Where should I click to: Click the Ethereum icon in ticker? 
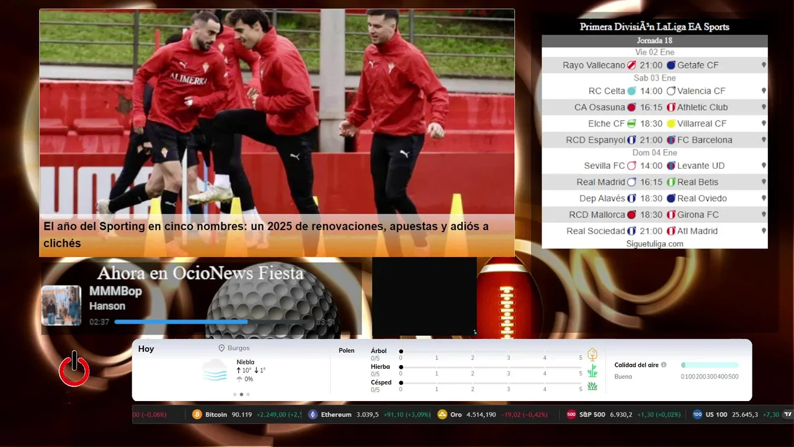(313, 414)
